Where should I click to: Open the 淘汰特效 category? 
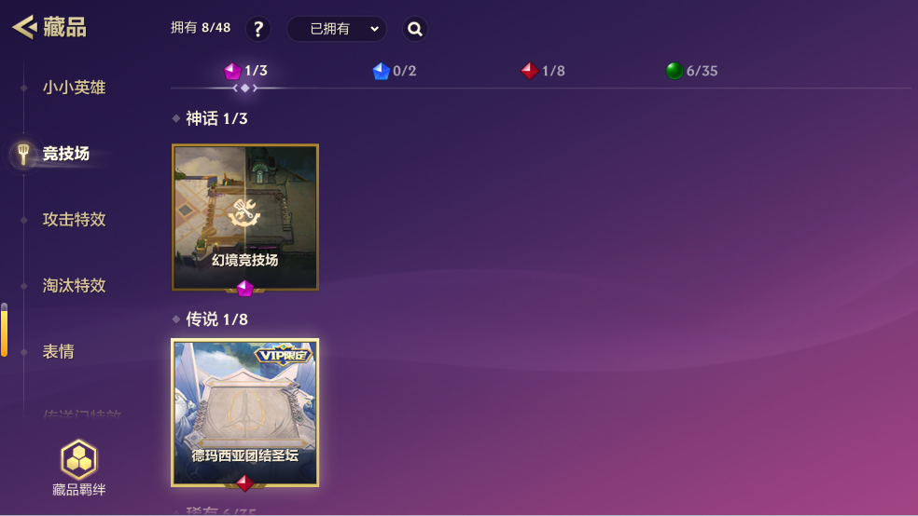tap(74, 286)
